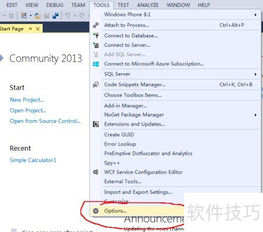Viewport: 263px width, 232px height.
Task: Expand the NuGet Package Manager submenu arrow
Action: point(255,115)
